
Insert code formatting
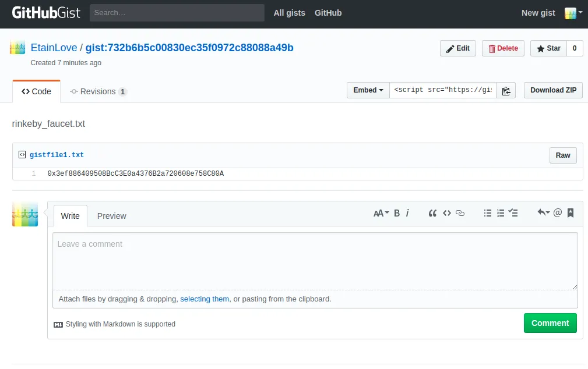[446, 213]
